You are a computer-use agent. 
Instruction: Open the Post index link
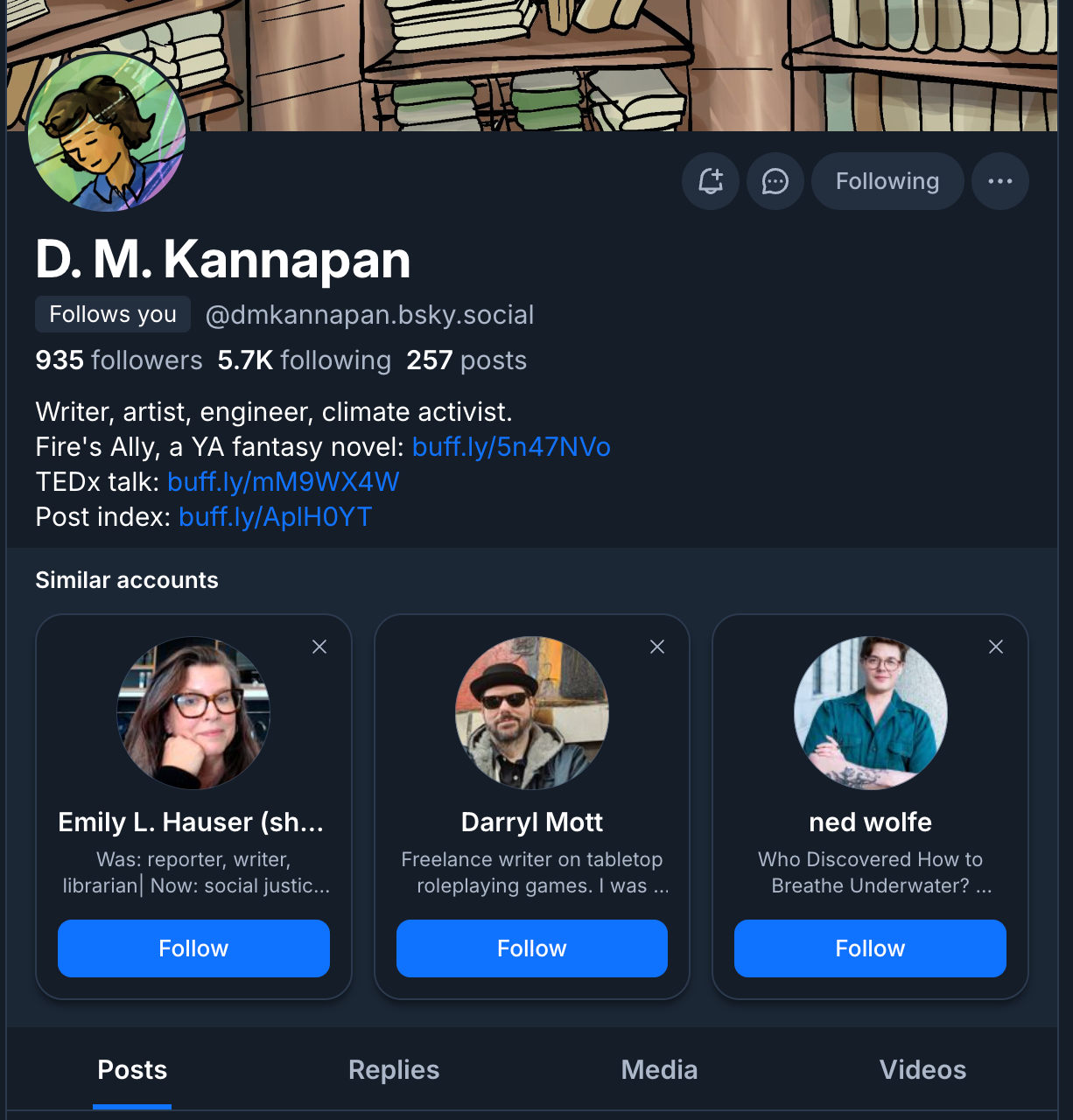(x=275, y=517)
